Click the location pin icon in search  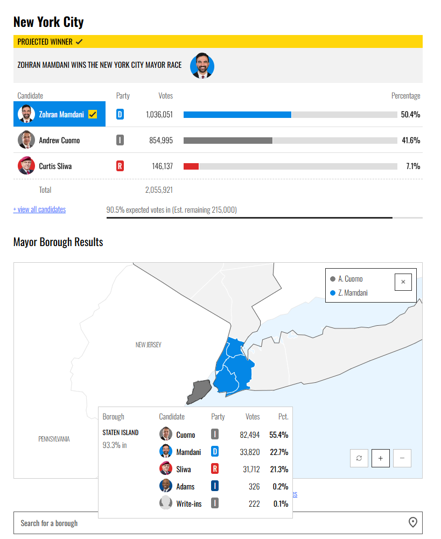point(413,522)
